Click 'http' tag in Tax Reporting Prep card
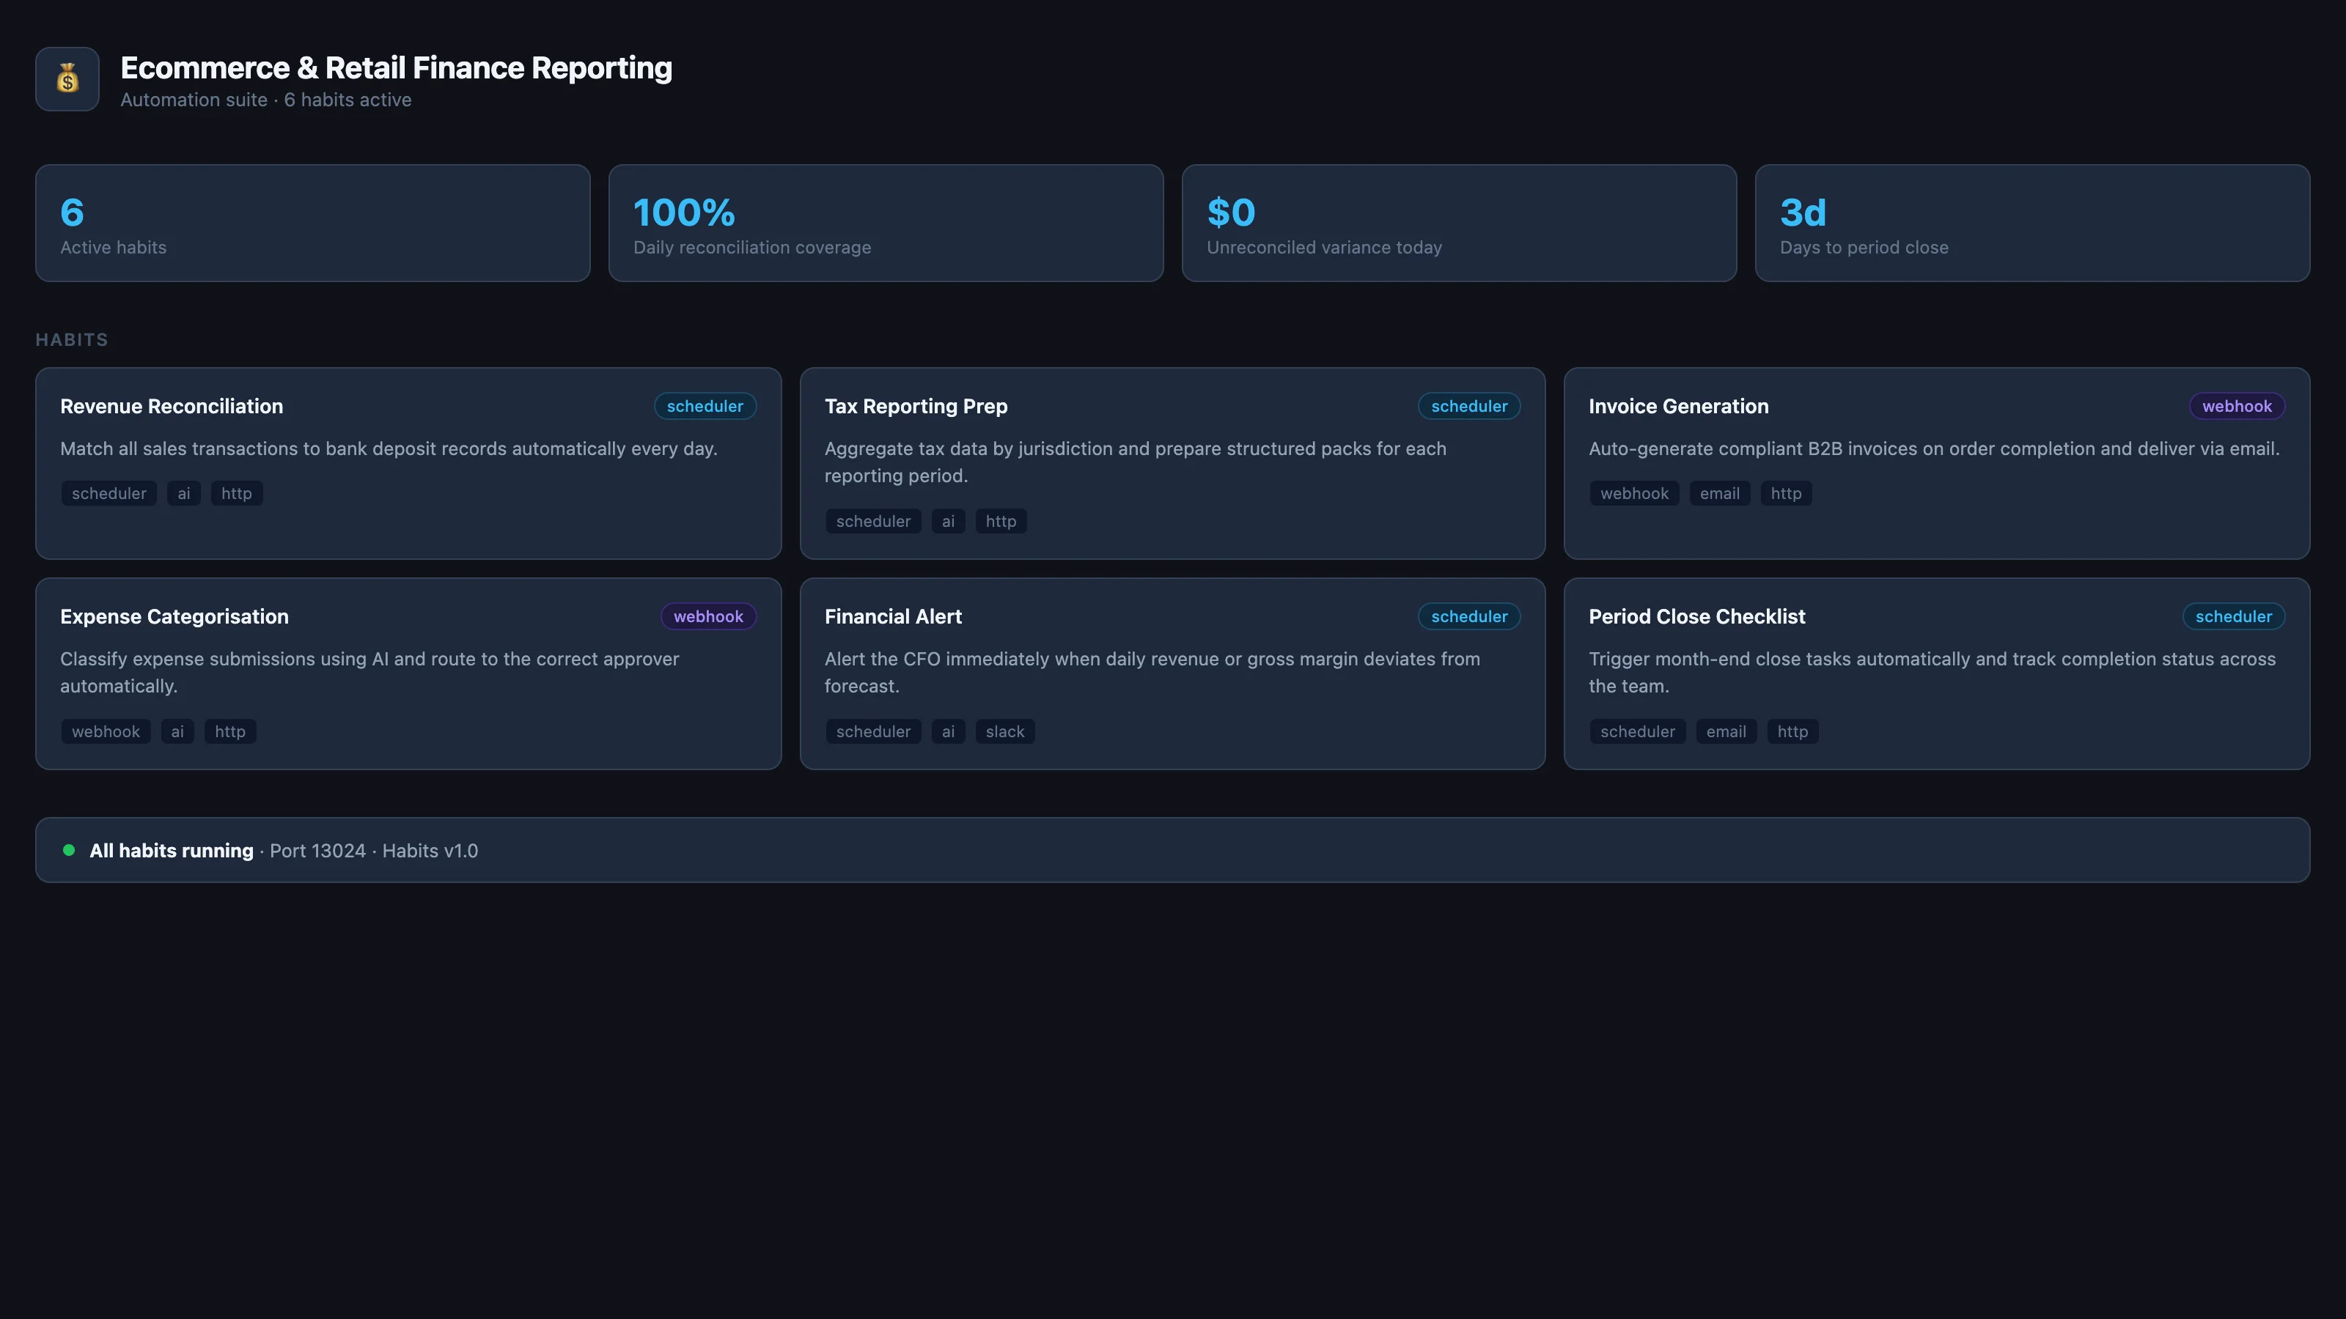The image size is (2346, 1319). (x=1001, y=522)
